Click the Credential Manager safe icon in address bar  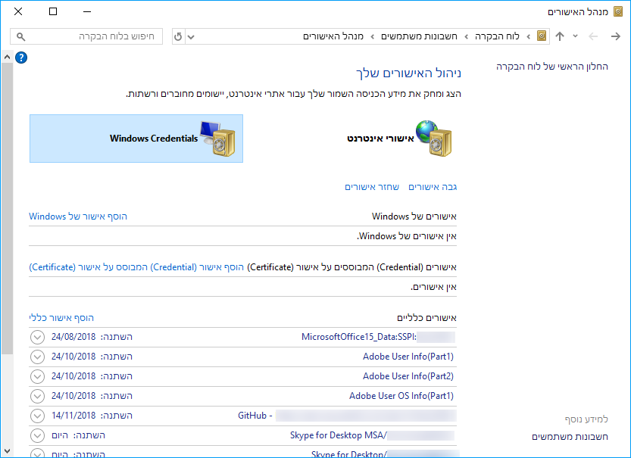(x=542, y=36)
